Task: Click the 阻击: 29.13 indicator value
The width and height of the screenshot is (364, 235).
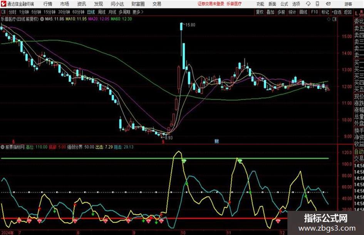Action: point(124,147)
